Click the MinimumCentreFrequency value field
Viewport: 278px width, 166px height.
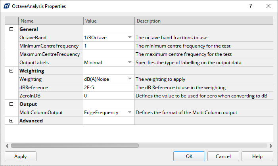point(109,46)
